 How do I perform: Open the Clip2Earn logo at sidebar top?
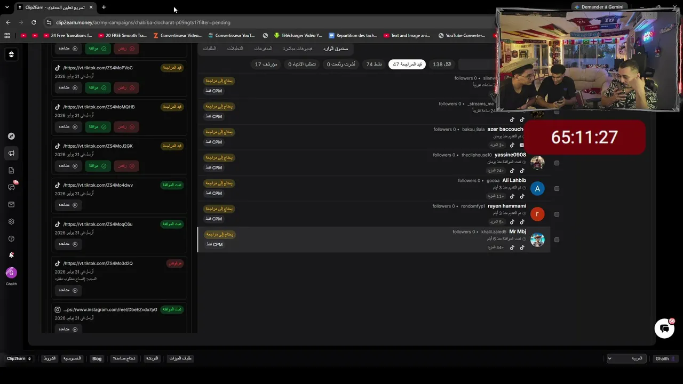tap(11, 54)
